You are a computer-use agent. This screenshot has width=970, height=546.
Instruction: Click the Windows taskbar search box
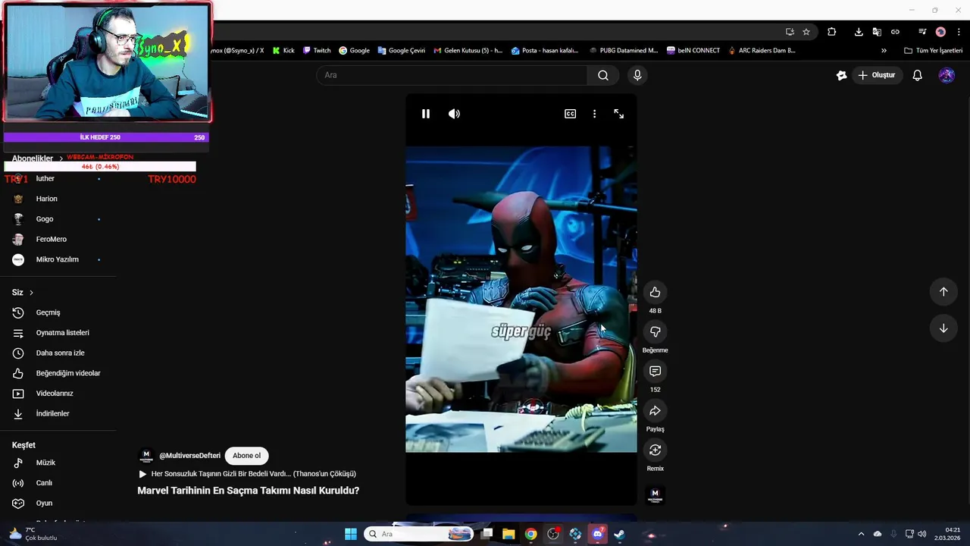[419, 534]
